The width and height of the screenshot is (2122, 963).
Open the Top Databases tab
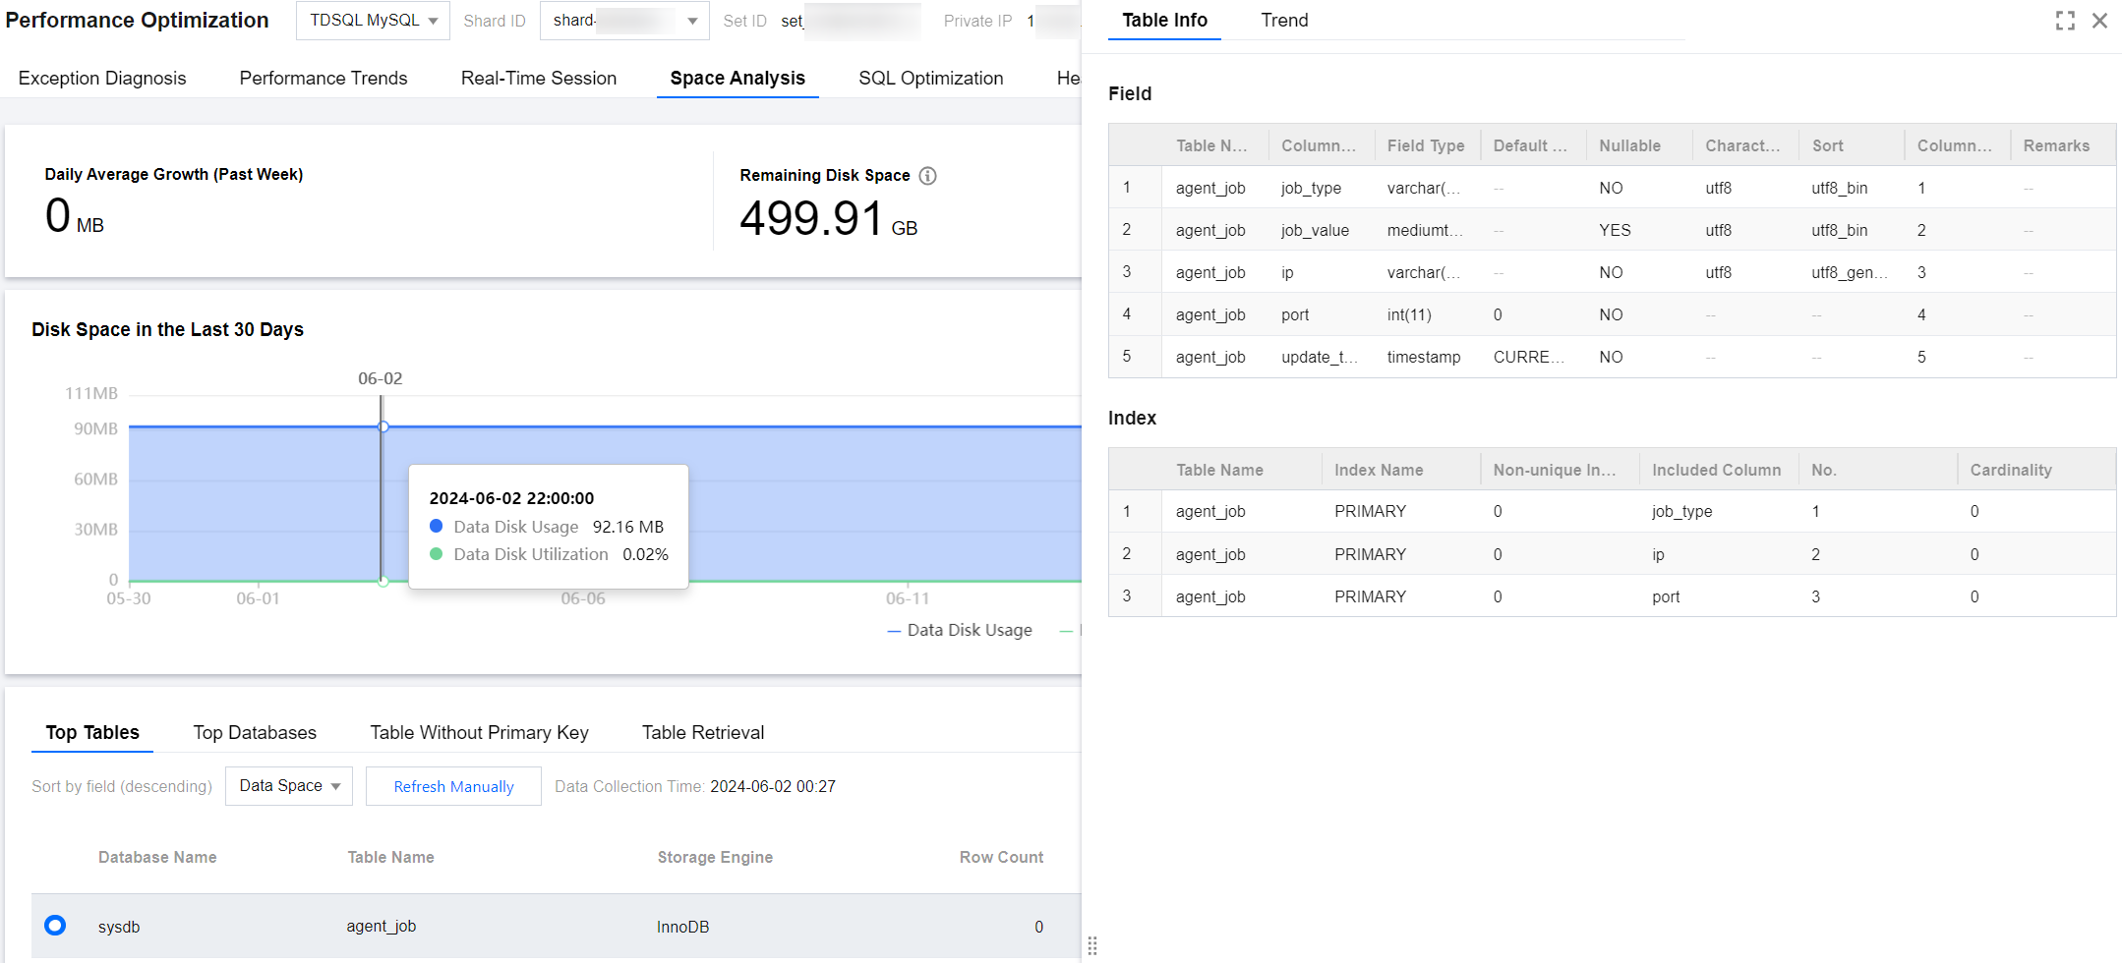pos(255,733)
